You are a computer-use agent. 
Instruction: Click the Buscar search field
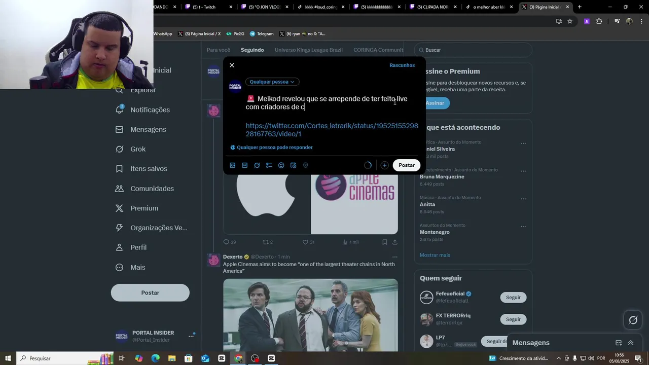[473, 50]
